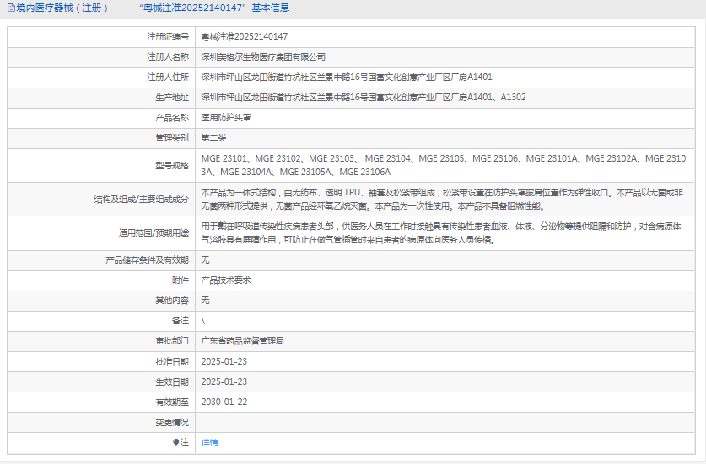Screen dimensions: 706x464
Task: Click the bulb icon beside 注 label
Action: coord(176,442)
